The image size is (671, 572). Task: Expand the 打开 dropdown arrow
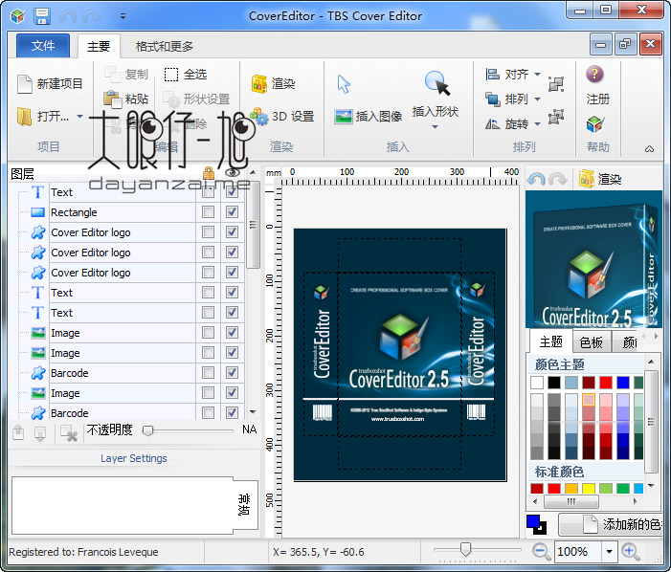click(x=79, y=117)
